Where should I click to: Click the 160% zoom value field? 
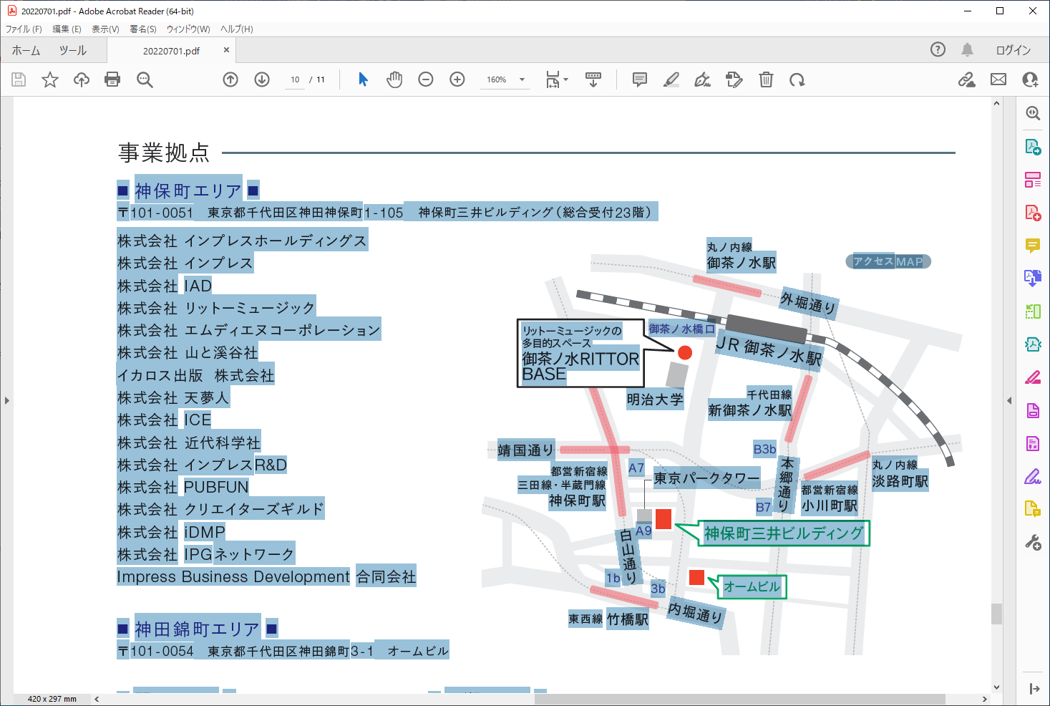497,79
